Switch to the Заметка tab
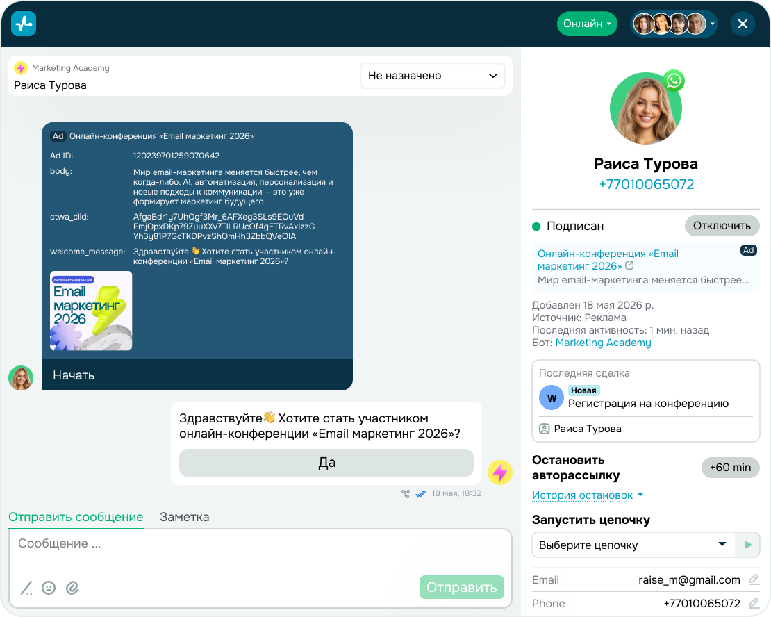This screenshot has height=617, width=771. point(184,517)
